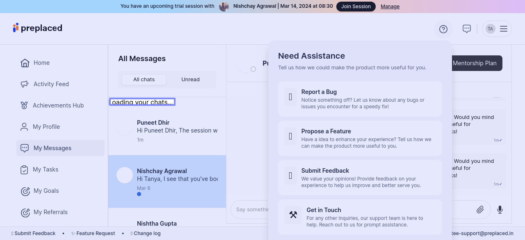Open the hamburger profile menu
Image resolution: width=525 pixels, height=240 pixels.
(x=503, y=29)
